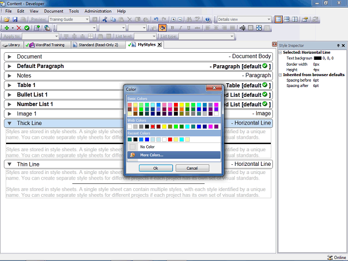348x261 pixels.
Task: Click the palette icon beside More Colors
Action: point(133,155)
